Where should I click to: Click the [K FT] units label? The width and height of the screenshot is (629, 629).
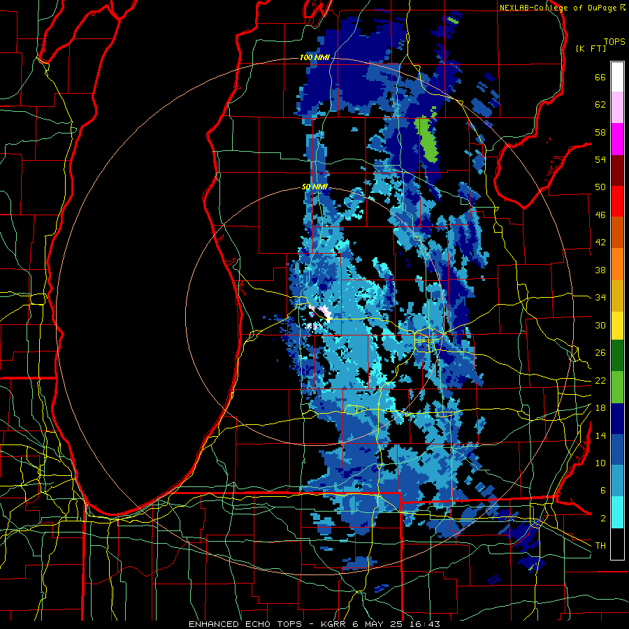point(591,48)
